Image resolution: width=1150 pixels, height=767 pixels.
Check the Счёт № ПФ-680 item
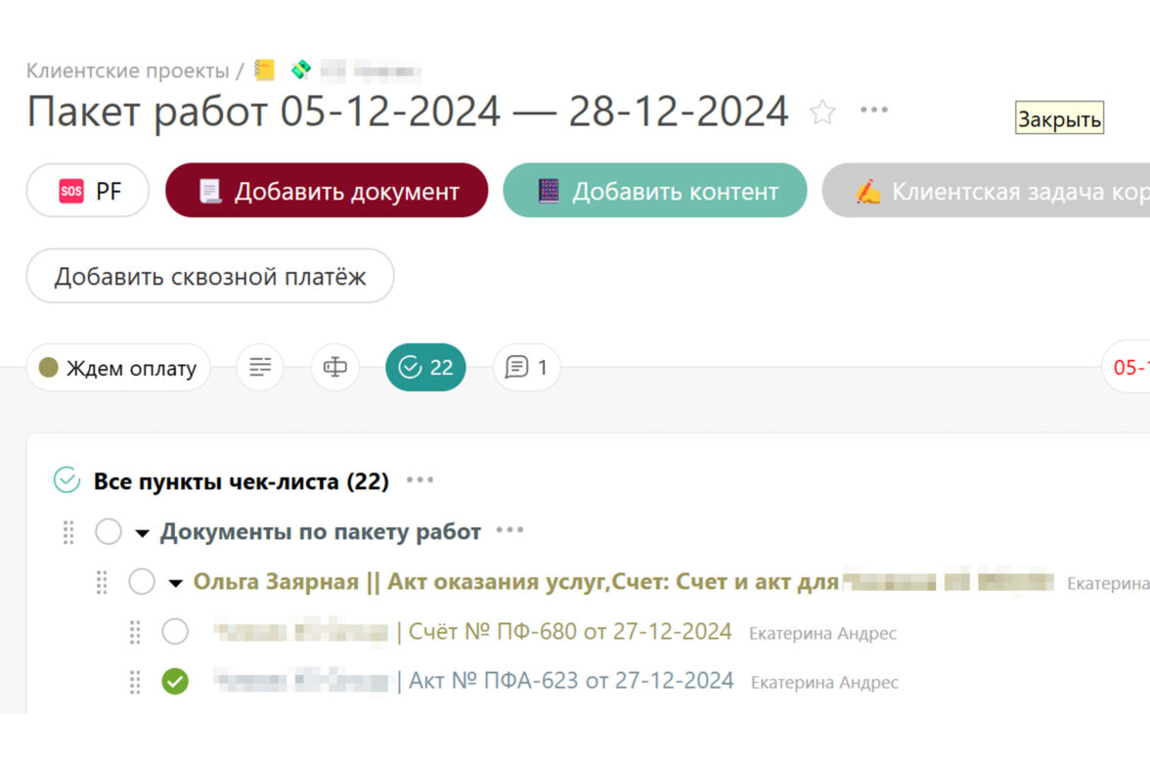[174, 631]
